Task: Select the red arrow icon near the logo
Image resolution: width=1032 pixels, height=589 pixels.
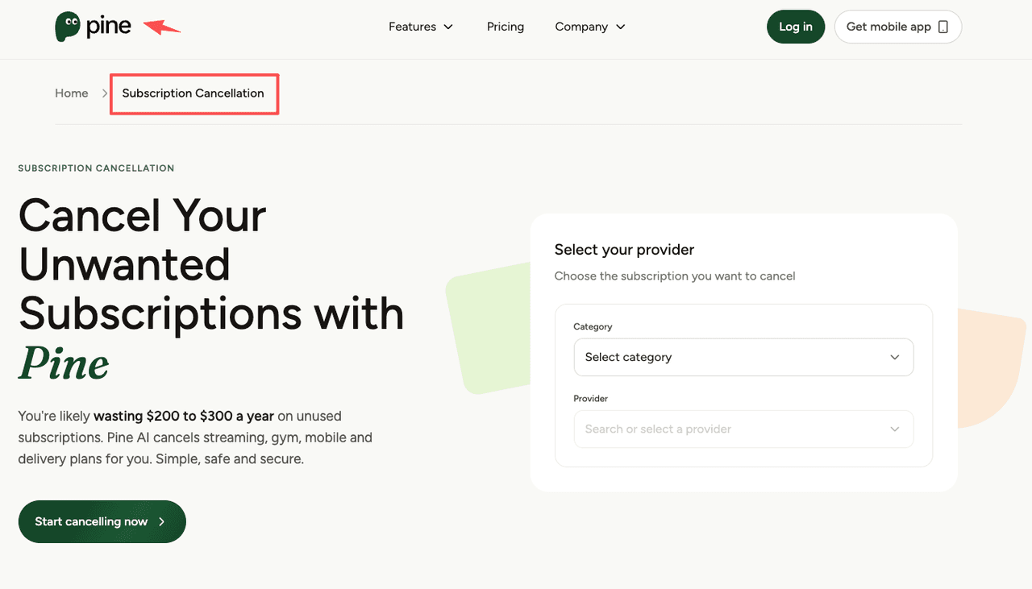Action: pyautogui.click(x=160, y=28)
